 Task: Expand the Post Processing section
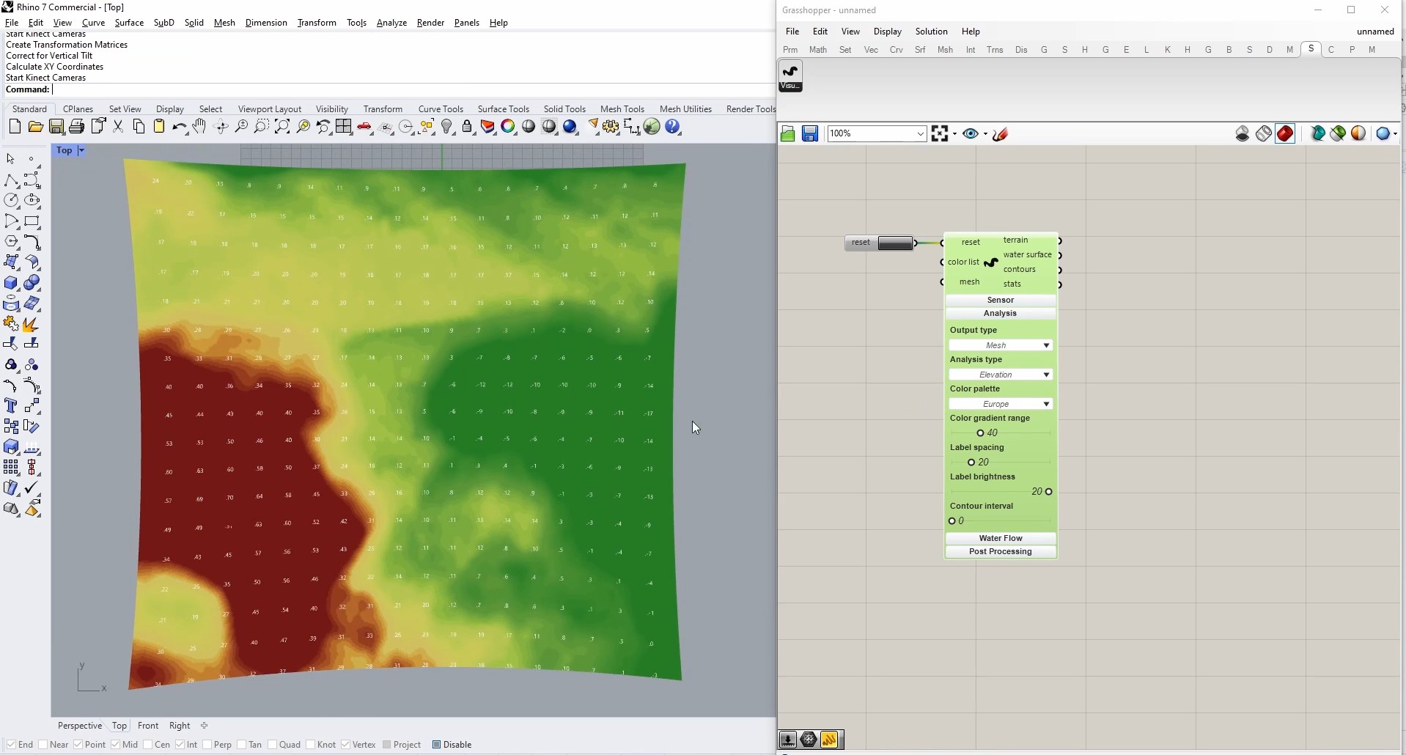click(x=1001, y=551)
